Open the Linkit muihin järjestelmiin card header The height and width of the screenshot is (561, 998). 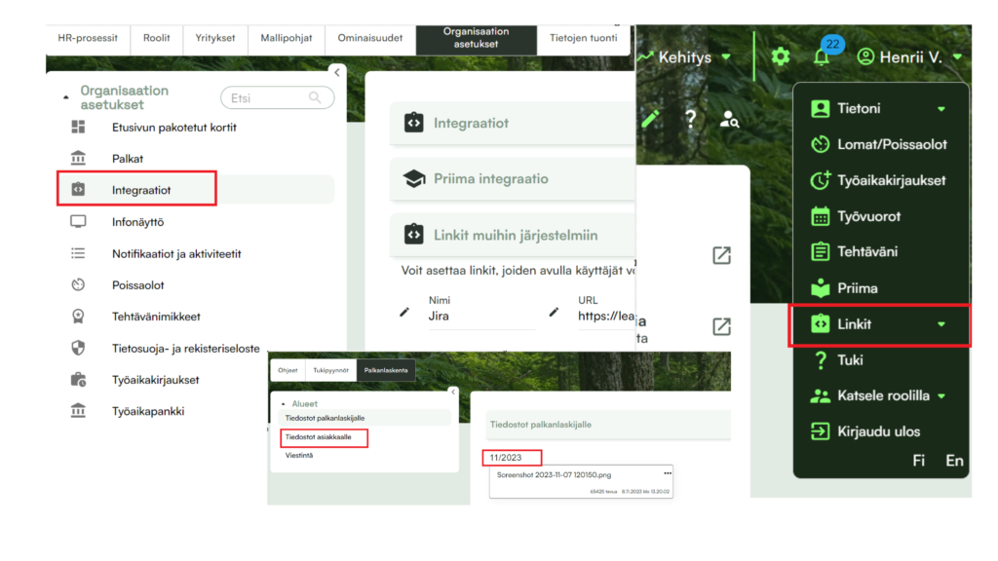513,235
